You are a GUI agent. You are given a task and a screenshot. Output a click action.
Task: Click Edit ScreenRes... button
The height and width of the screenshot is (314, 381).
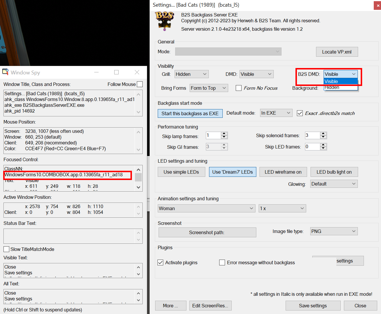(211, 306)
